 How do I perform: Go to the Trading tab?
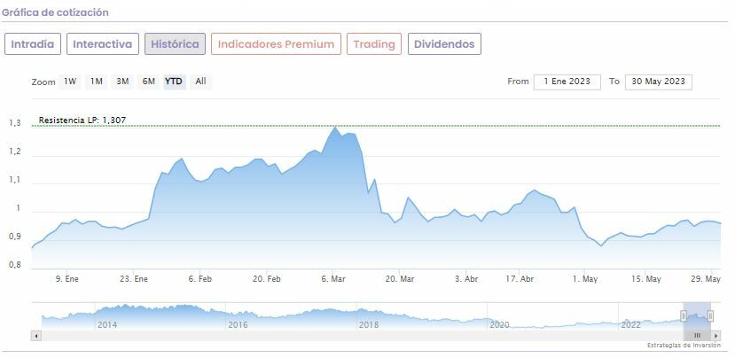click(374, 43)
